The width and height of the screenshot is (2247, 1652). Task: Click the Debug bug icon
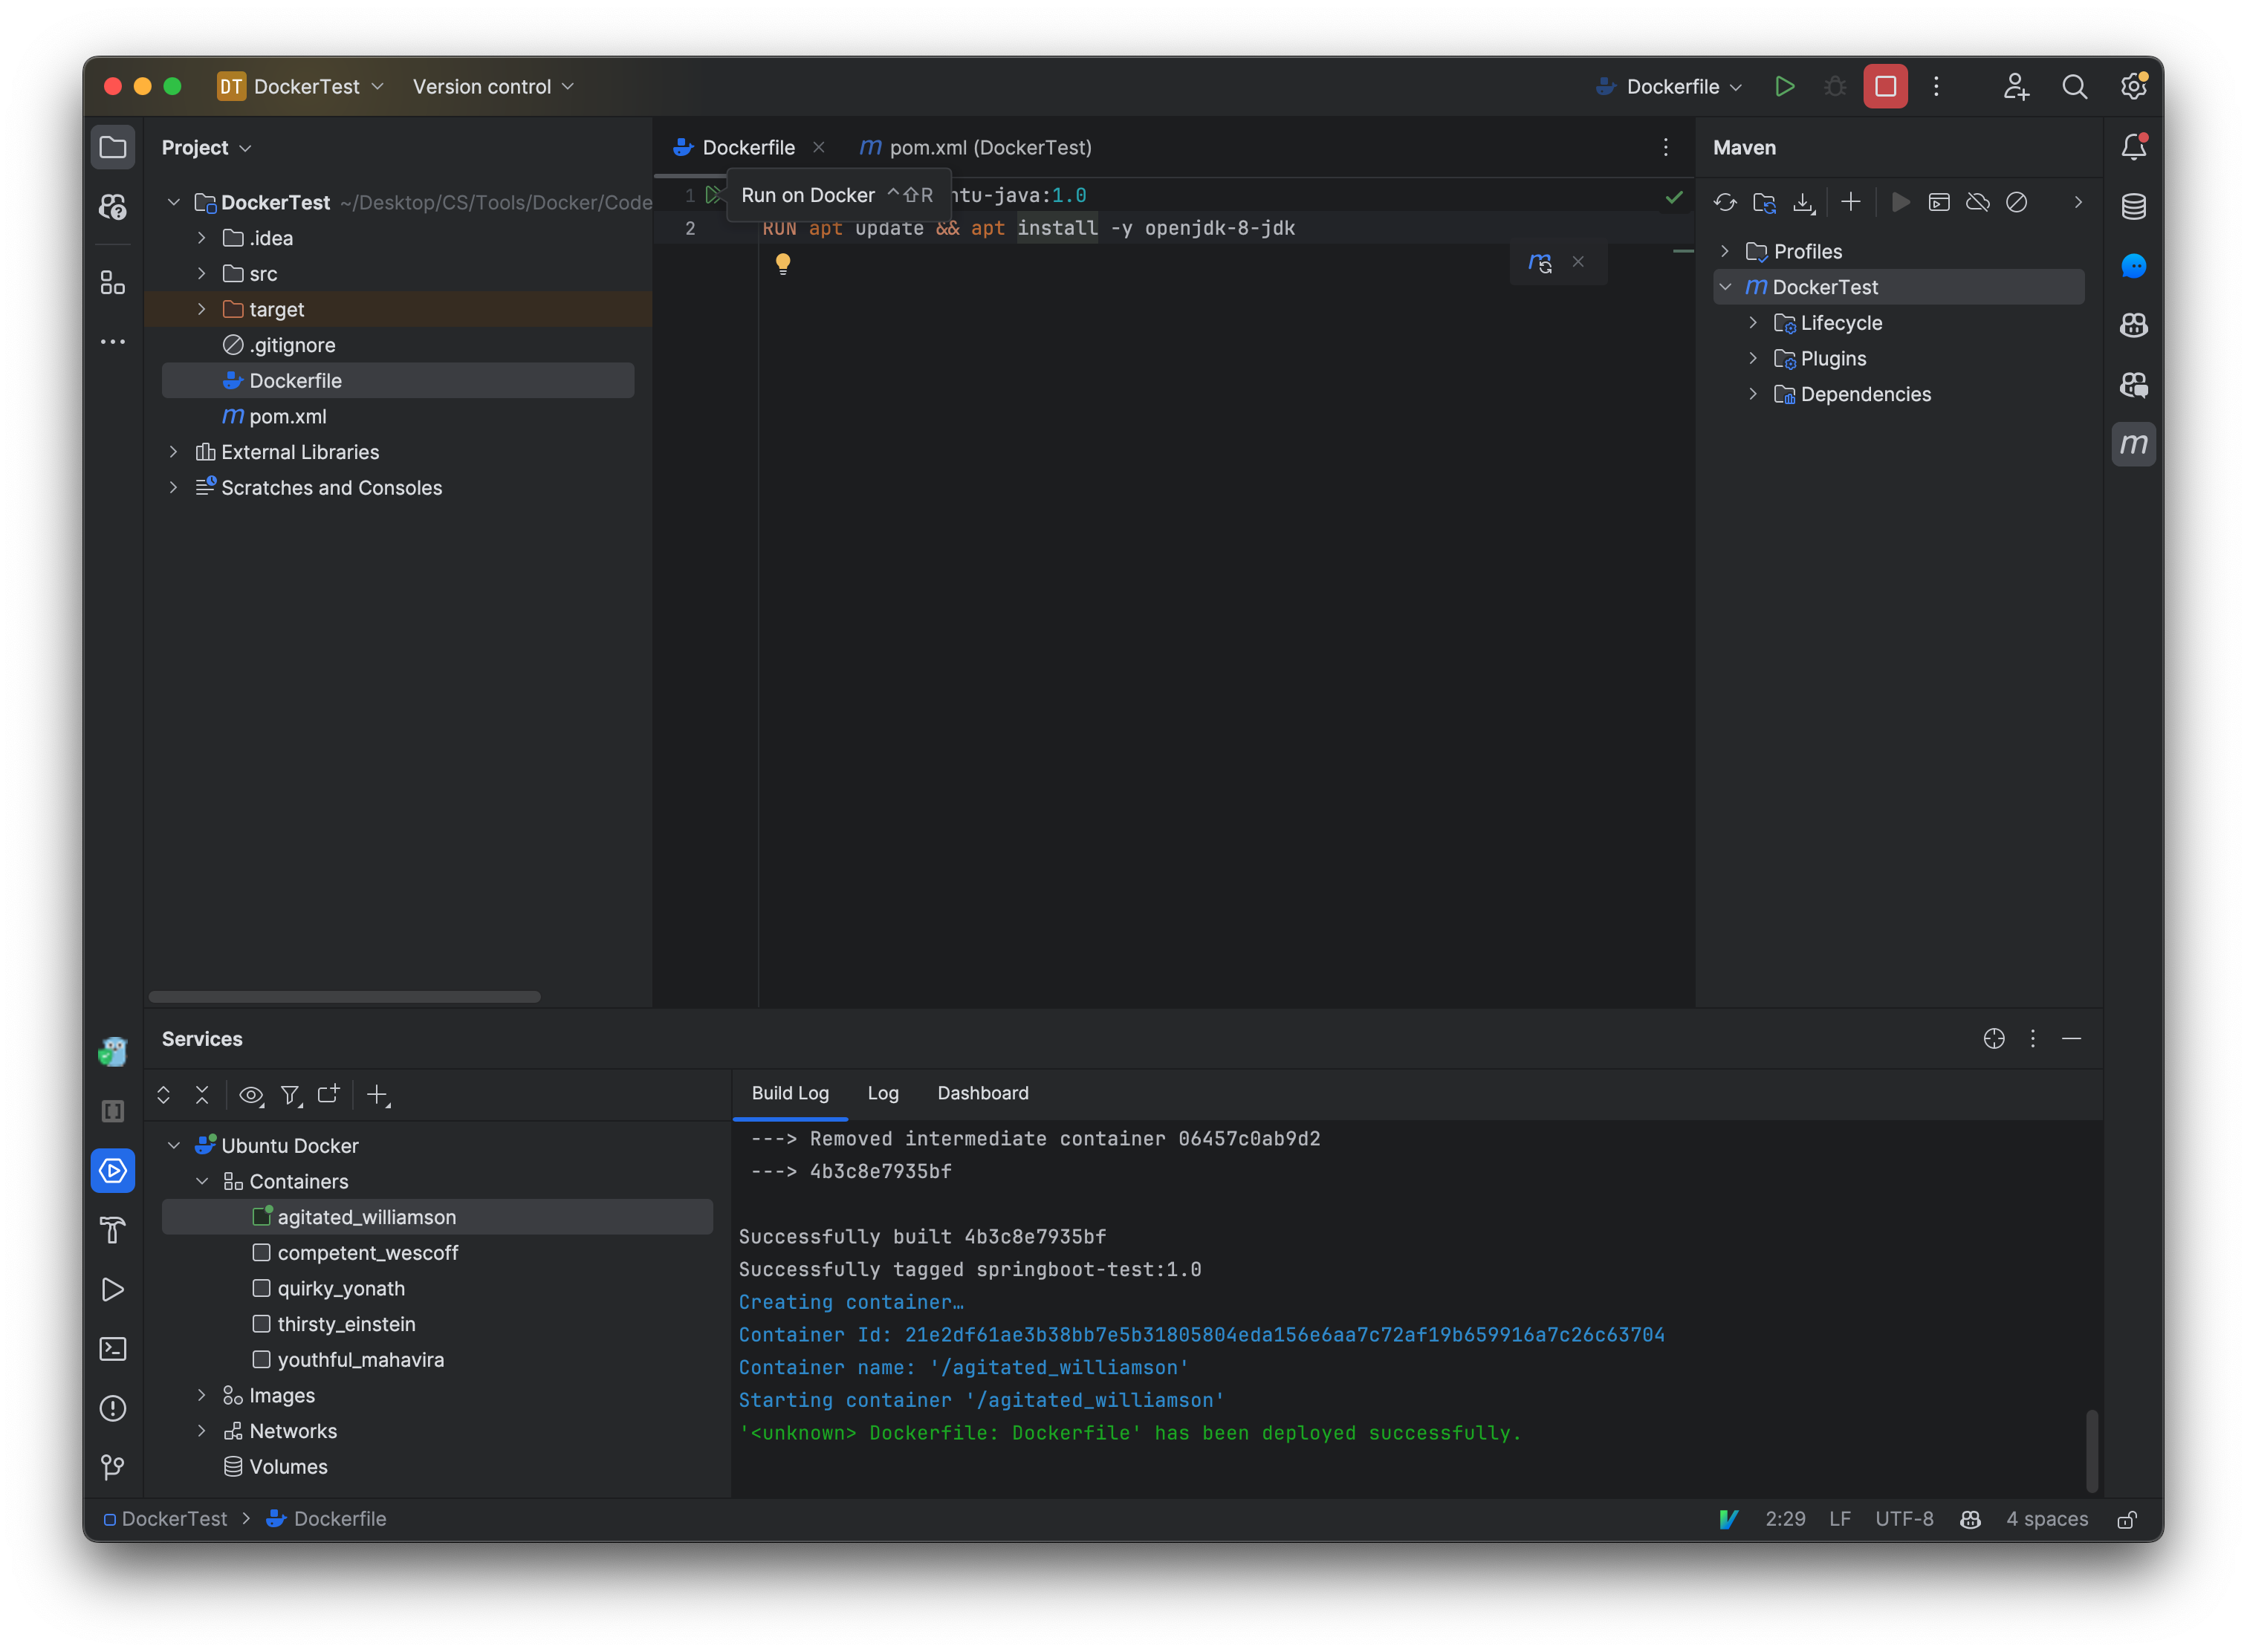coord(1834,87)
